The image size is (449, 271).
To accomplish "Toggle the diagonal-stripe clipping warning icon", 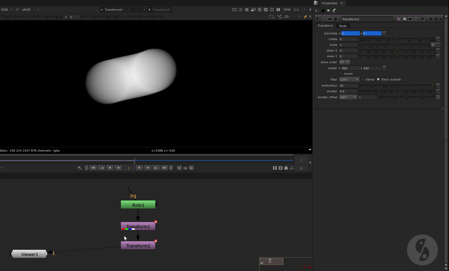I will point(247,10).
